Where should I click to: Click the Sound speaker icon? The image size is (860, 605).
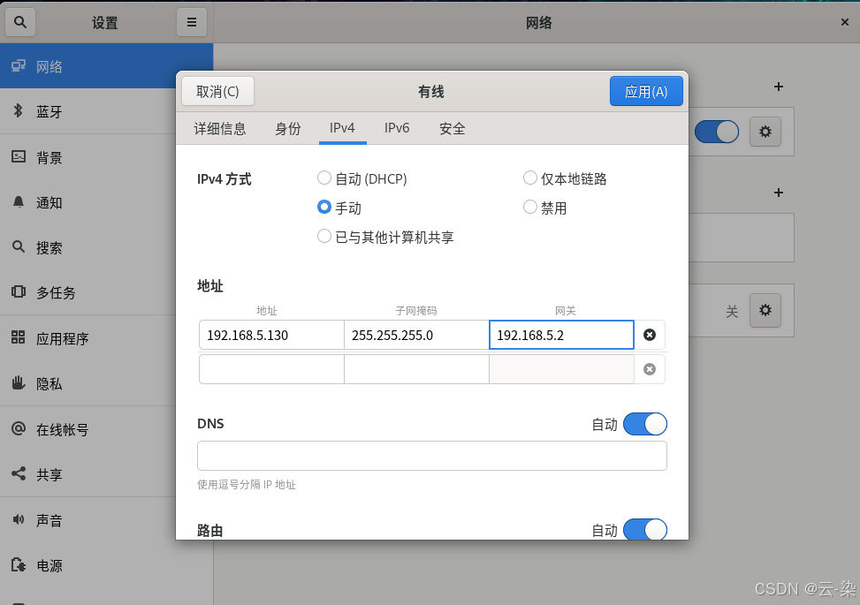point(19,519)
